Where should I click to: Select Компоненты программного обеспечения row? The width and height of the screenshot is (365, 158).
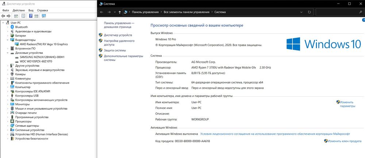coord(42,83)
